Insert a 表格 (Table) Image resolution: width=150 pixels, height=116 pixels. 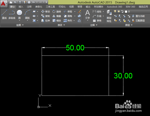pyautogui.click(x=97, y=21)
